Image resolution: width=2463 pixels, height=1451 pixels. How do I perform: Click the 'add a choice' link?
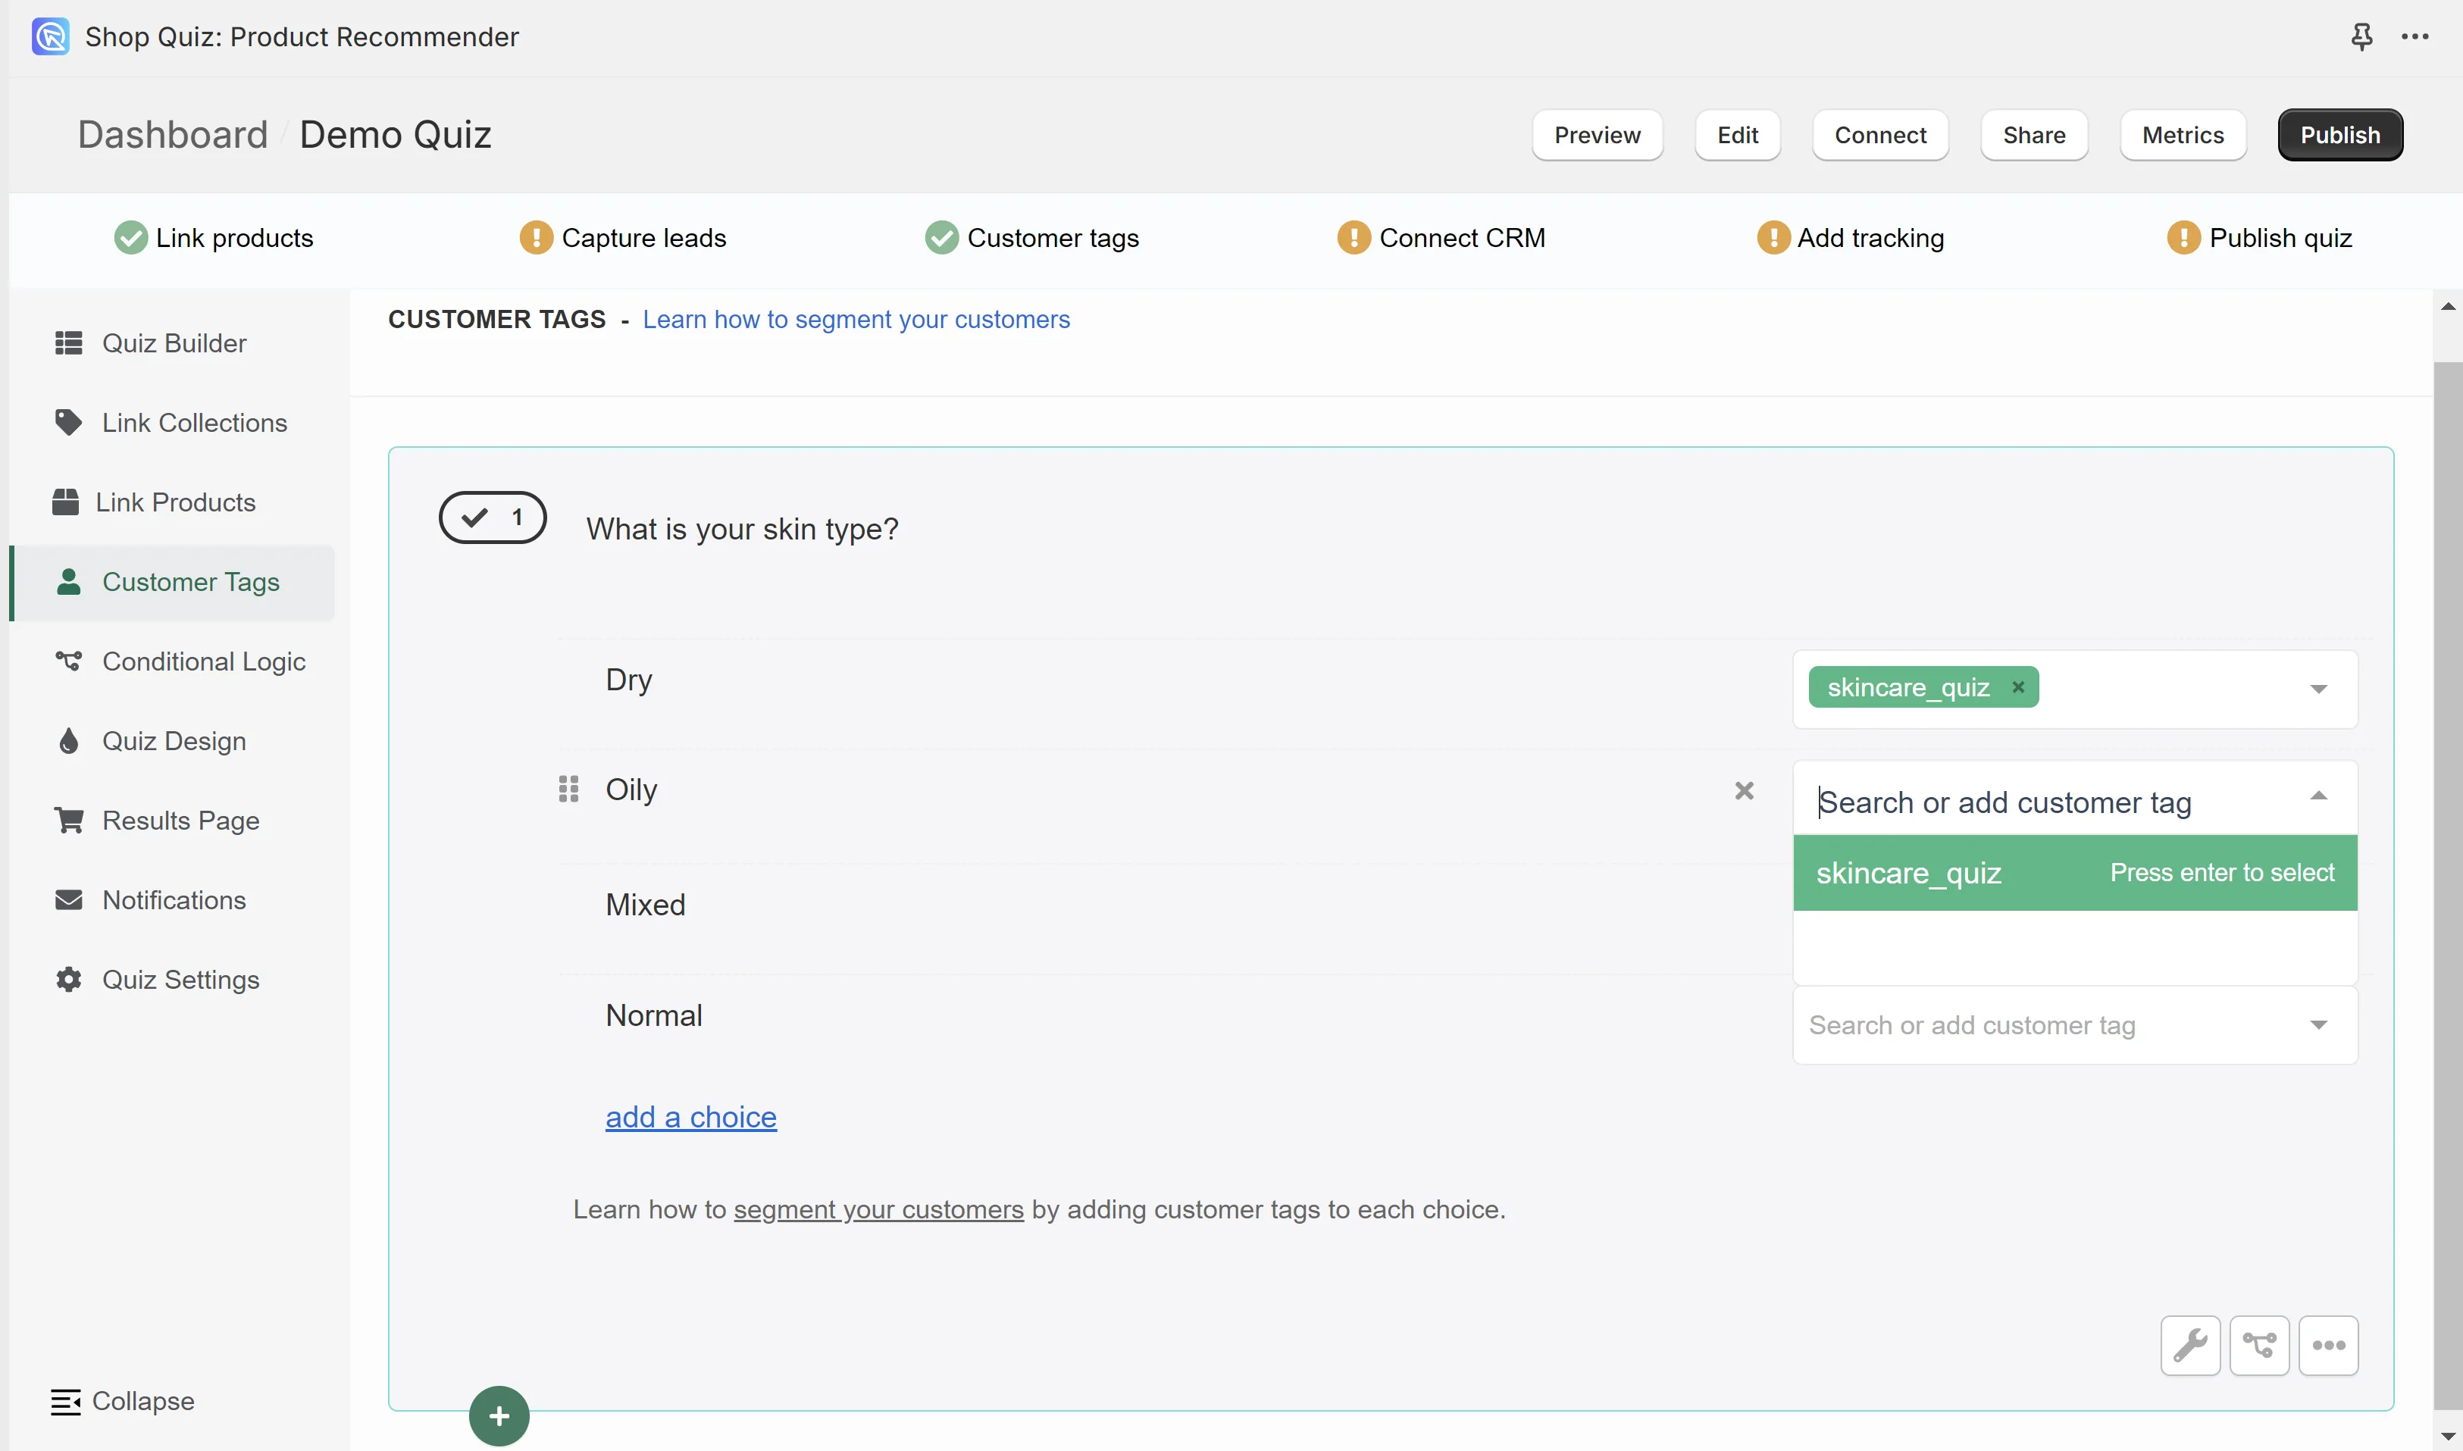[690, 1117]
